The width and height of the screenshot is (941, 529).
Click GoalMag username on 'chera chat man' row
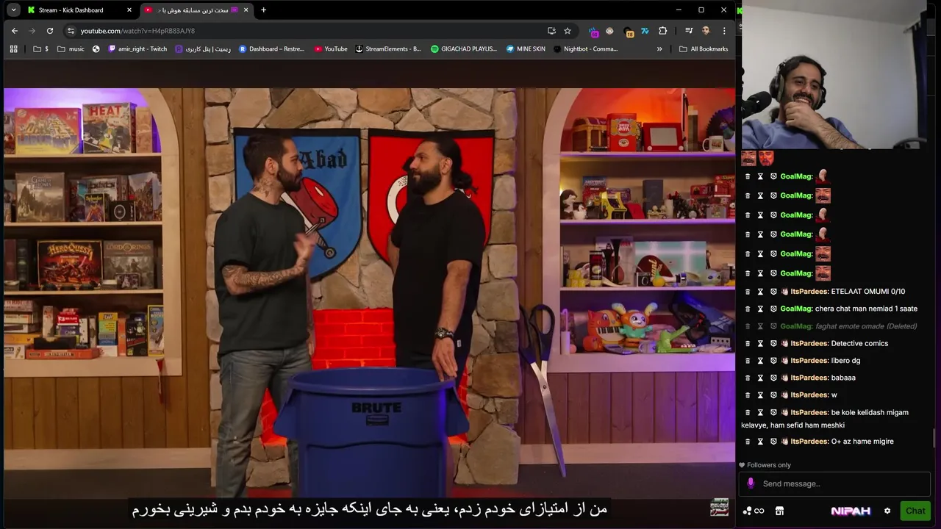796,309
